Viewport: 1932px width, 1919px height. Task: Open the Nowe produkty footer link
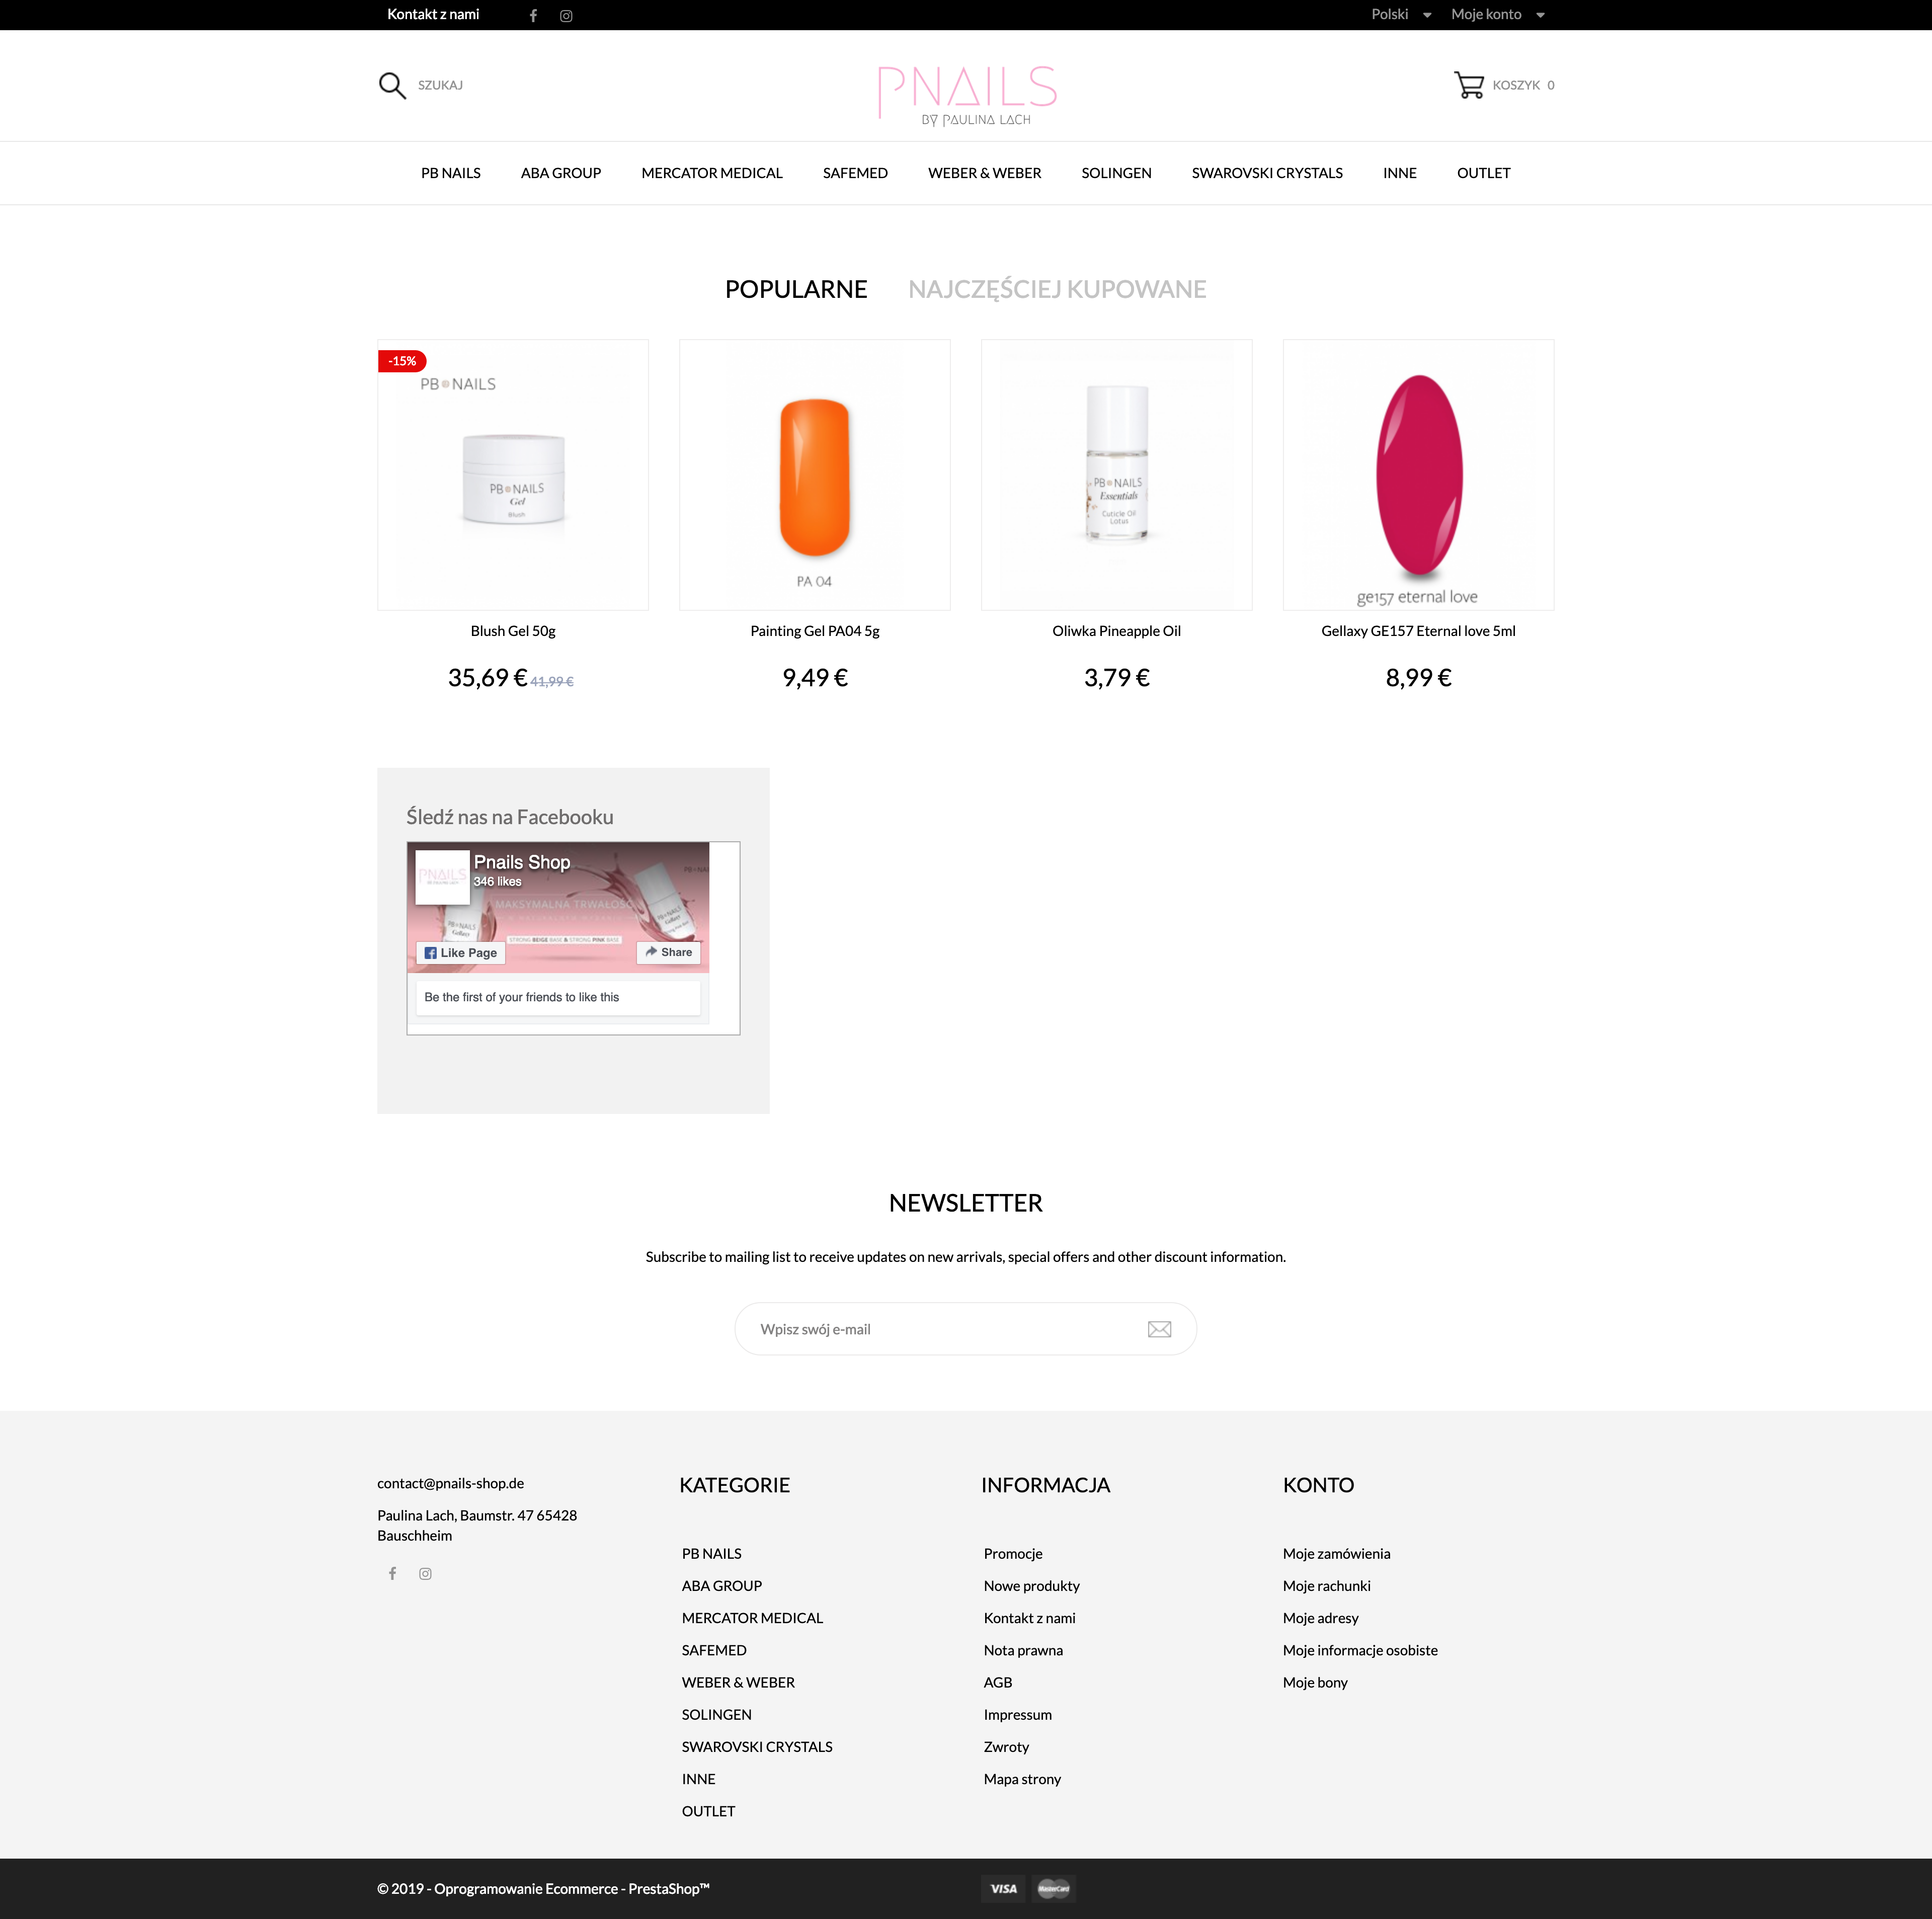(x=1031, y=1585)
